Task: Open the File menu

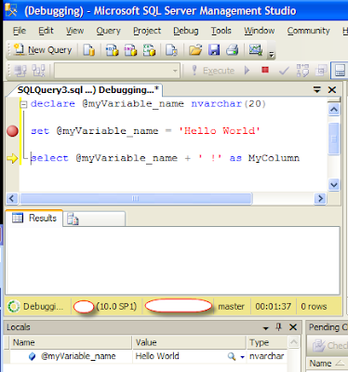Action: (20, 31)
